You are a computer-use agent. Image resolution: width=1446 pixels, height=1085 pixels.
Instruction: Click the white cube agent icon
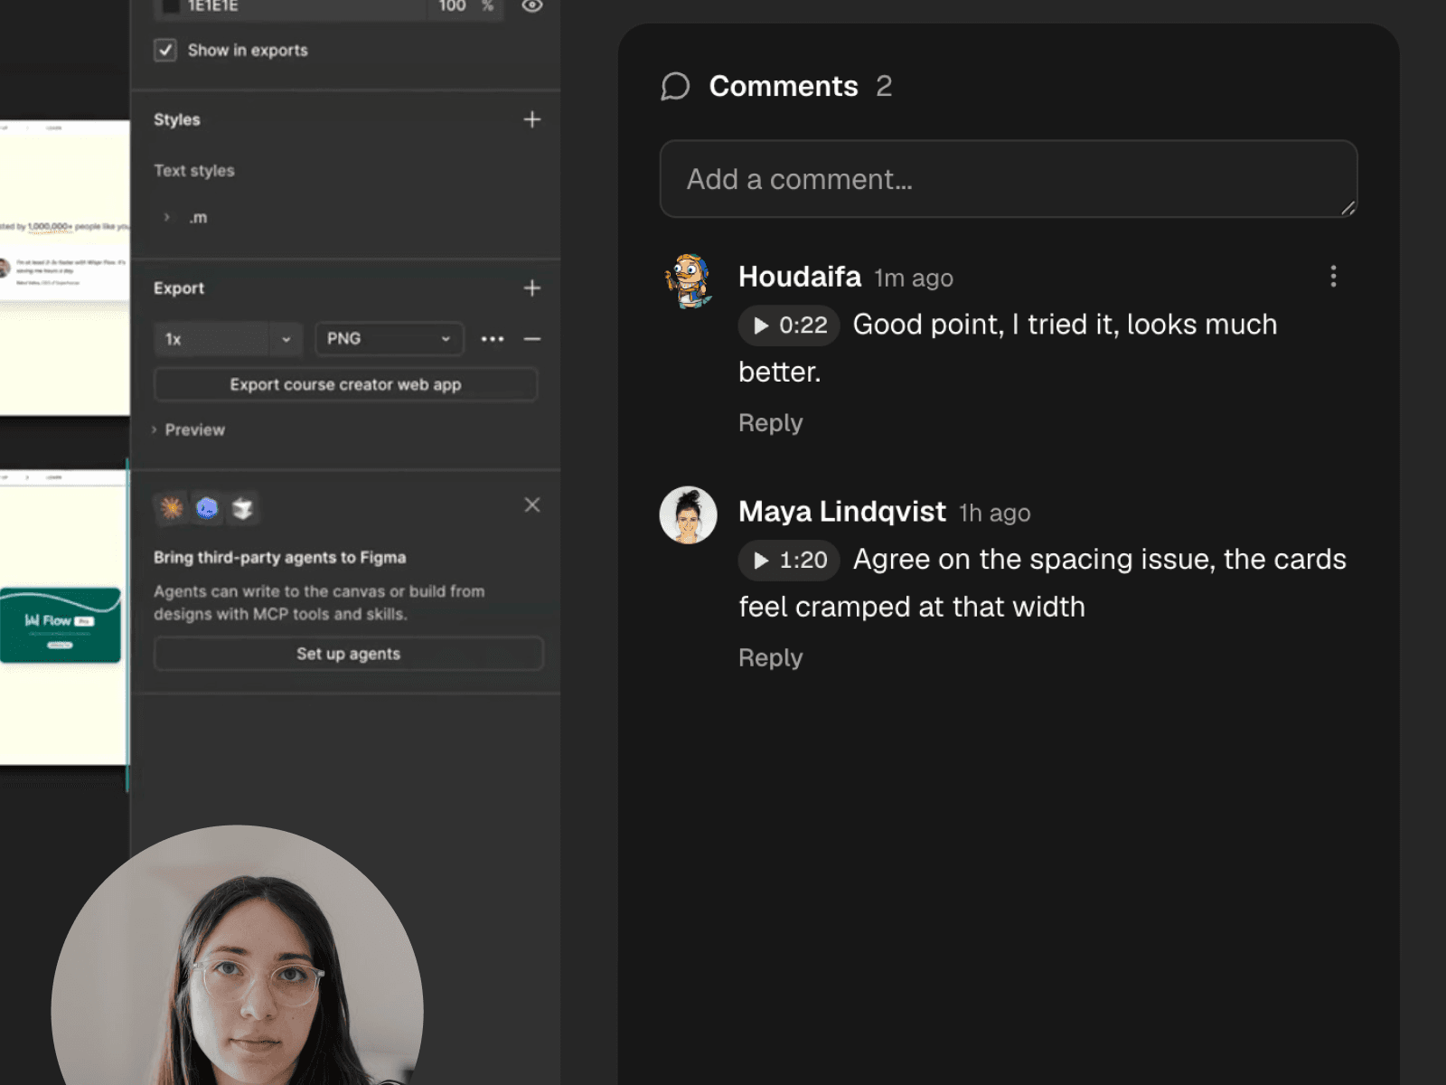pyautogui.click(x=242, y=508)
